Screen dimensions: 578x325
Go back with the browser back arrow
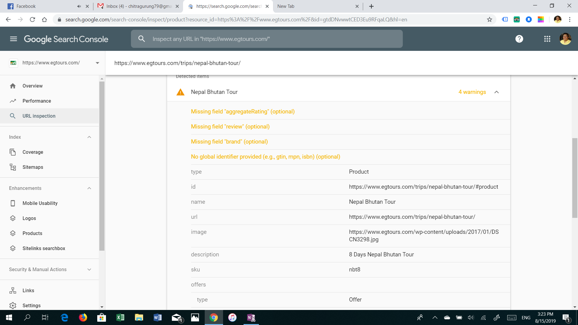[x=8, y=20]
